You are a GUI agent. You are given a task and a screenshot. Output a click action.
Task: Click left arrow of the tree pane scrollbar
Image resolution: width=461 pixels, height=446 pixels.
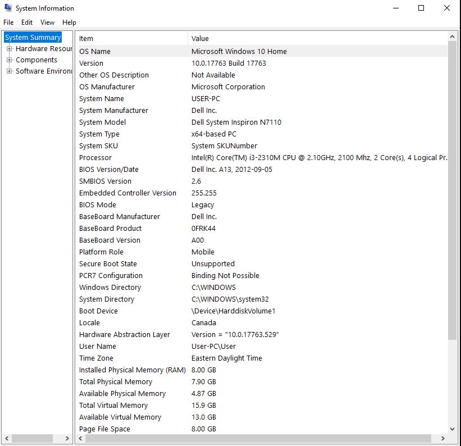7,438
